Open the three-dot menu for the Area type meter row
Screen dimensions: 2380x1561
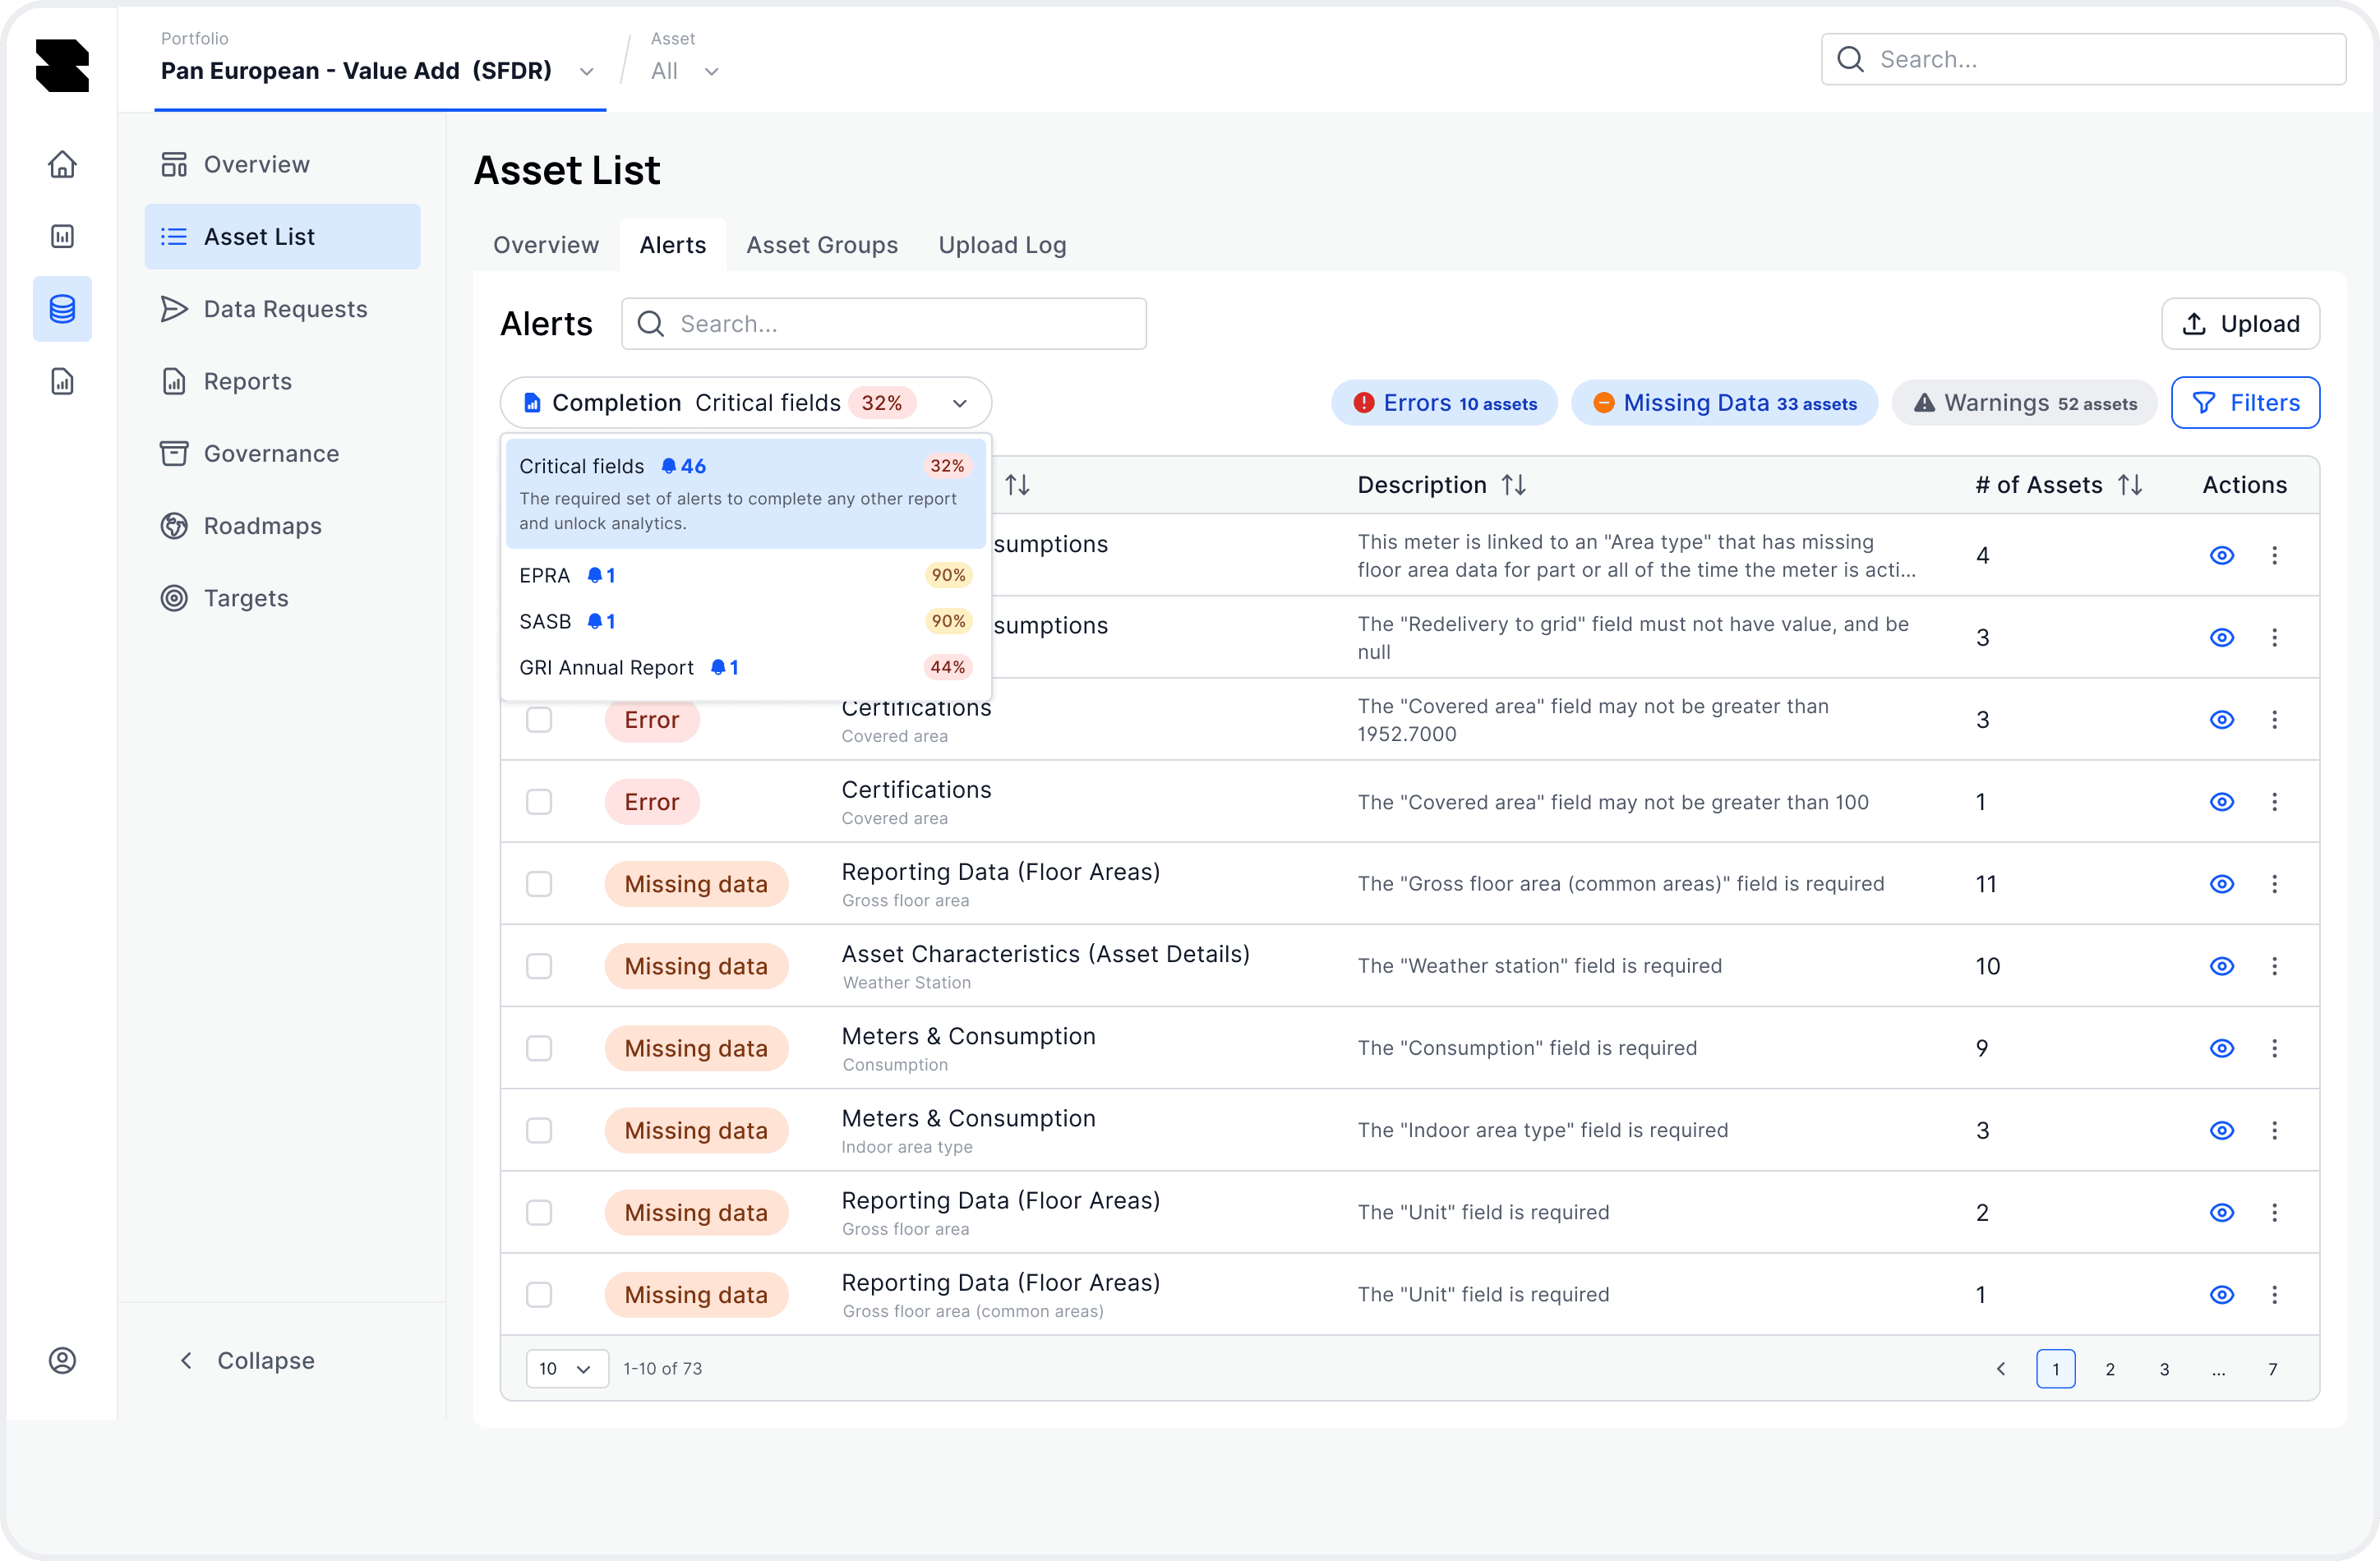coord(2274,556)
